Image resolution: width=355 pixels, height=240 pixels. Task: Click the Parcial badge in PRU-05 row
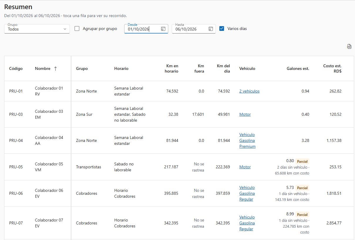[x=302, y=161]
